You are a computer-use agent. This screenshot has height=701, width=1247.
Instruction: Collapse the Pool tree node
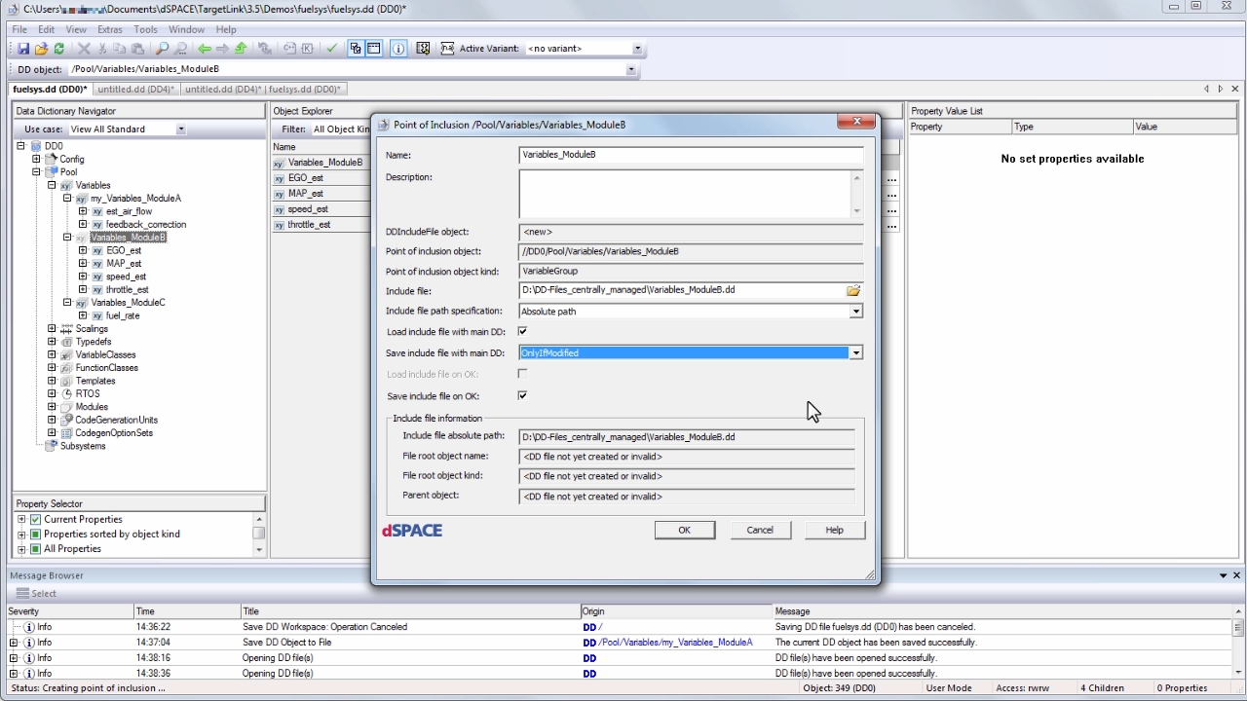[x=36, y=171]
